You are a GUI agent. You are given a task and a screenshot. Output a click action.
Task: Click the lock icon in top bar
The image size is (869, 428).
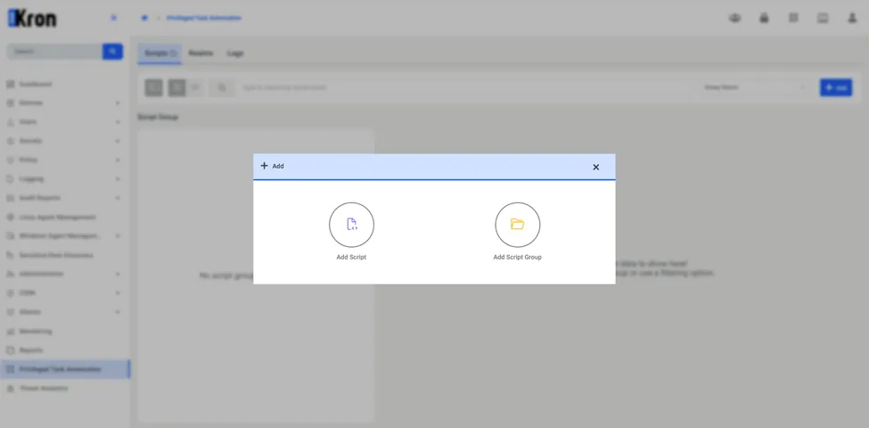tap(764, 19)
